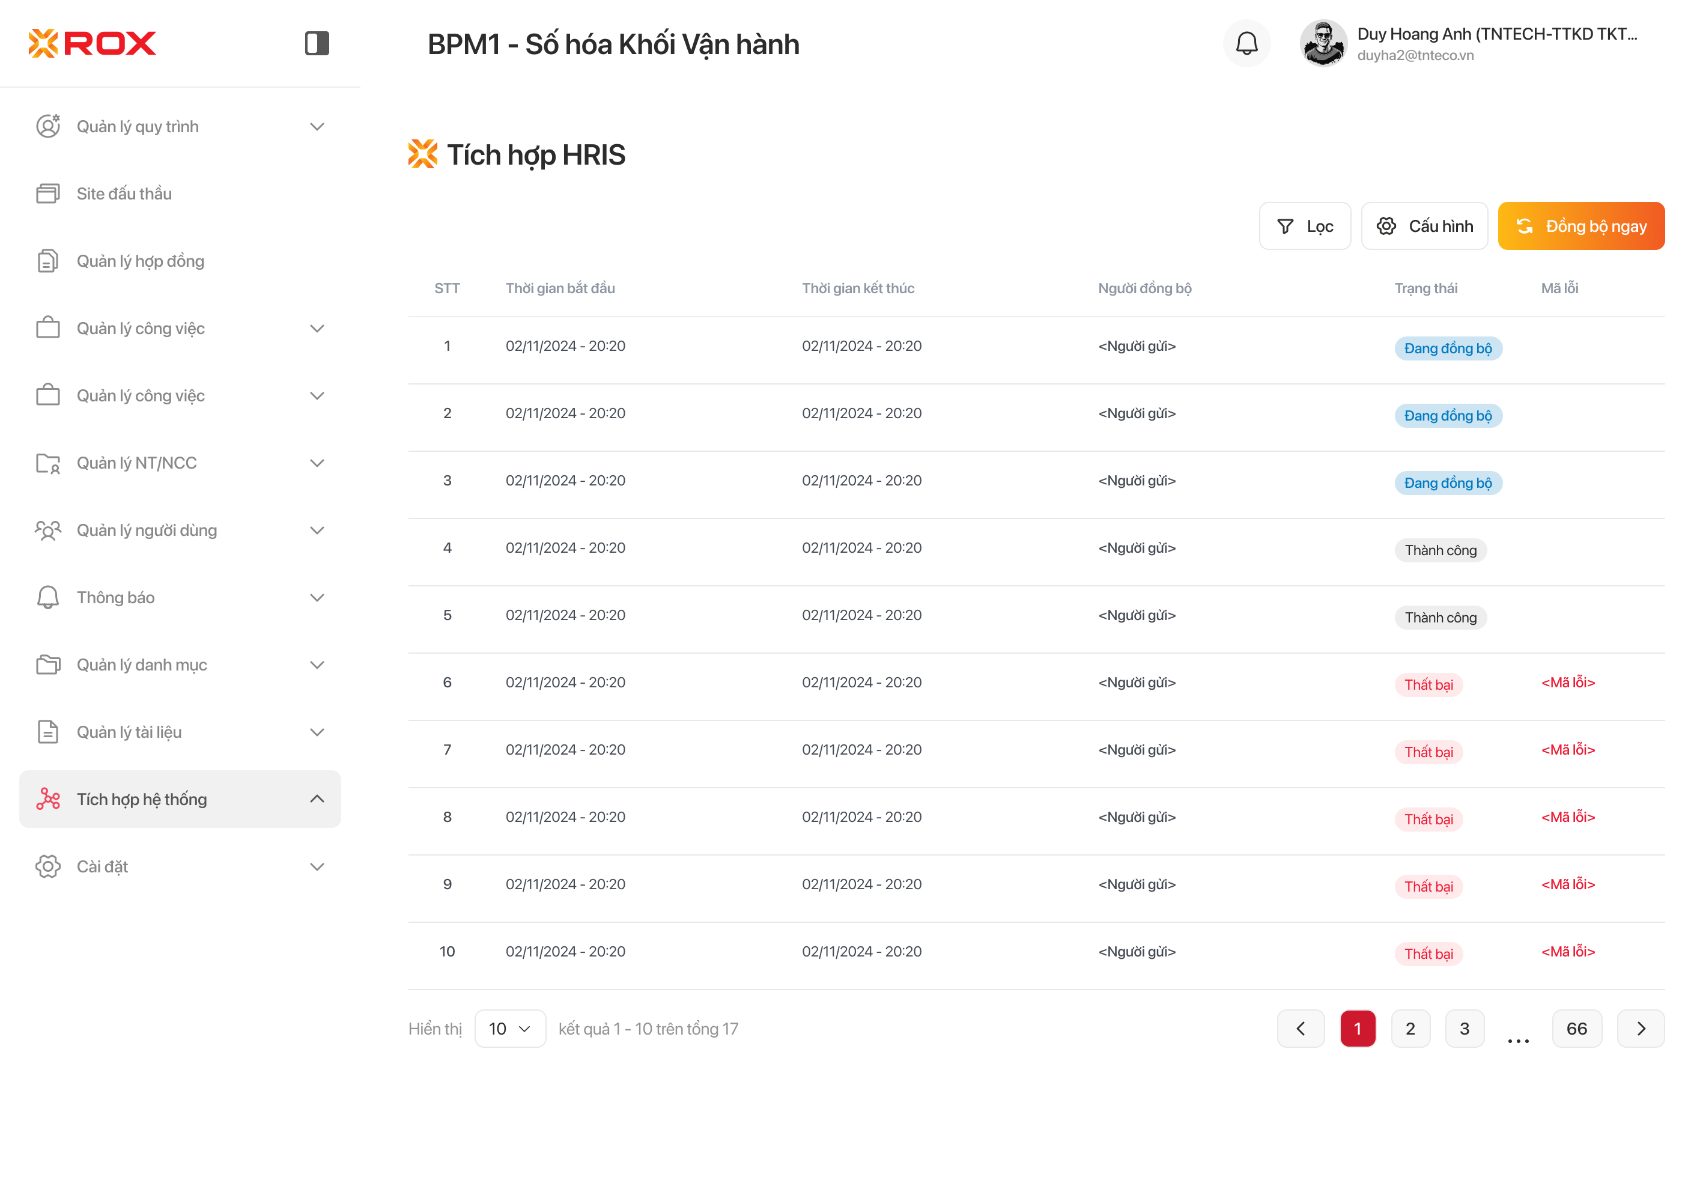Click the ROX logo
1694x1192 pixels.
93,43
